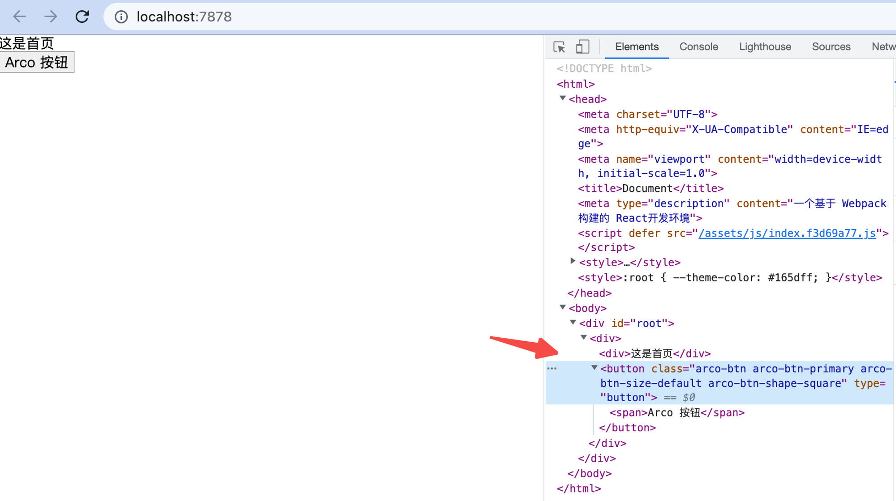
Task: Click the Arco 按钮 button on the page
Action: pyautogui.click(x=37, y=62)
